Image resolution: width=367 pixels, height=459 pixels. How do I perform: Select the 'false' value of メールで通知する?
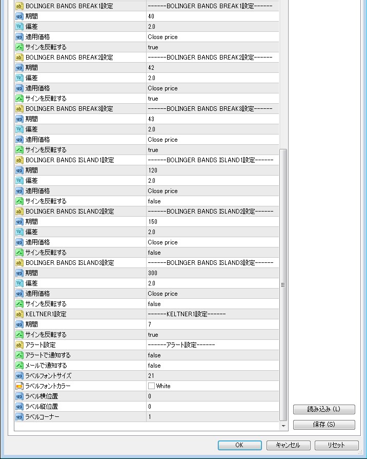point(154,366)
